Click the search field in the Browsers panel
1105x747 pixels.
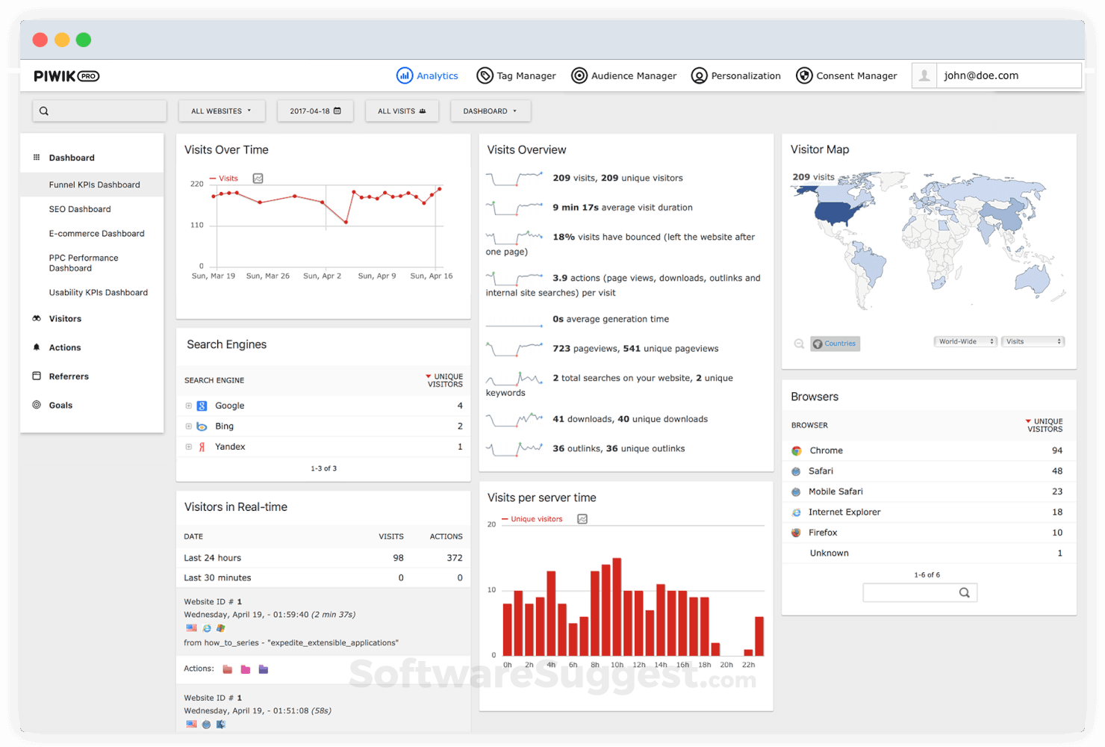(920, 592)
